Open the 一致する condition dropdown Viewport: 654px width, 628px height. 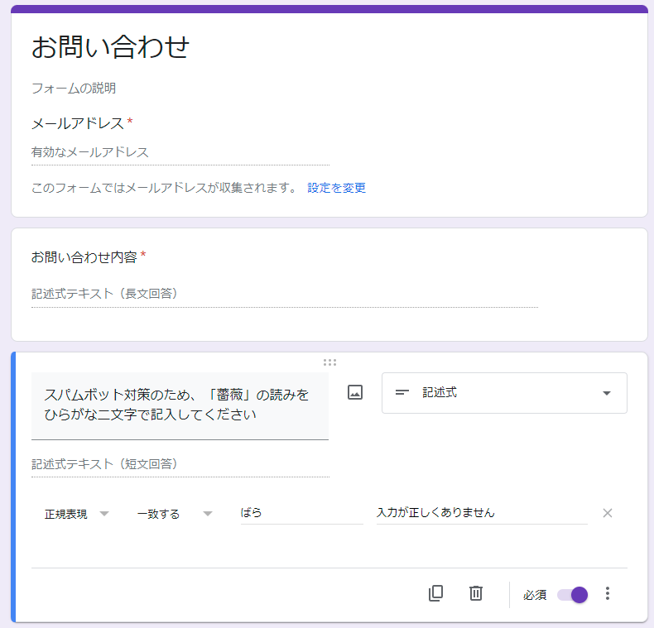point(175,514)
